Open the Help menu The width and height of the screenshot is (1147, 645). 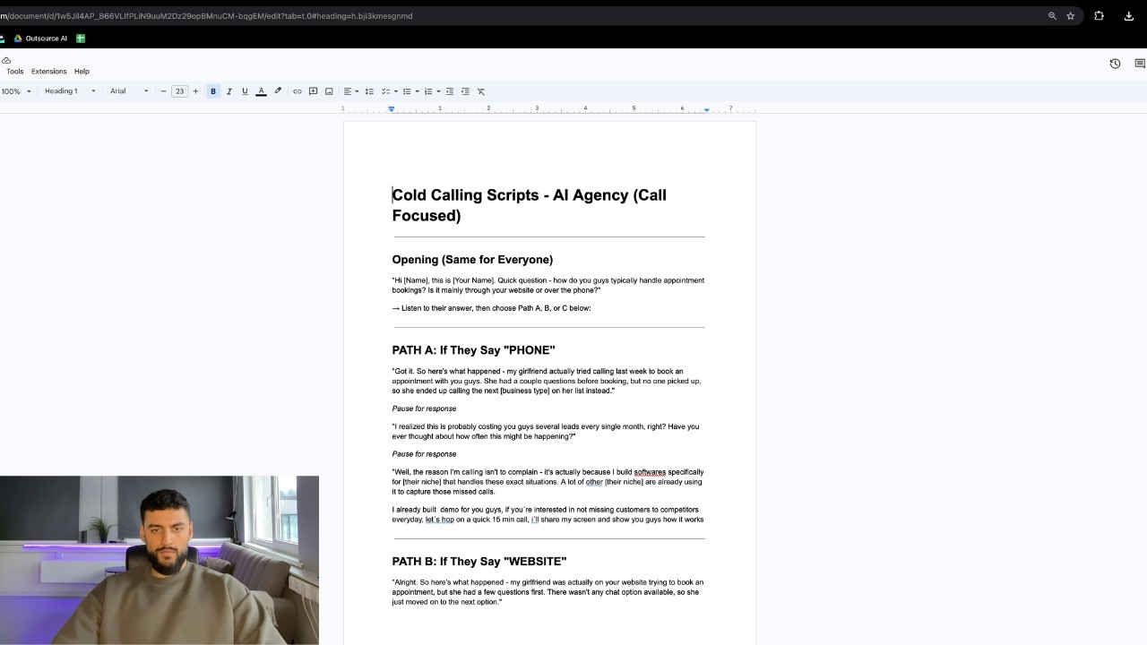click(82, 72)
